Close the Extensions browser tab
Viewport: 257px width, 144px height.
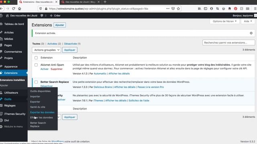pyautogui.click(x=56, y=2)
